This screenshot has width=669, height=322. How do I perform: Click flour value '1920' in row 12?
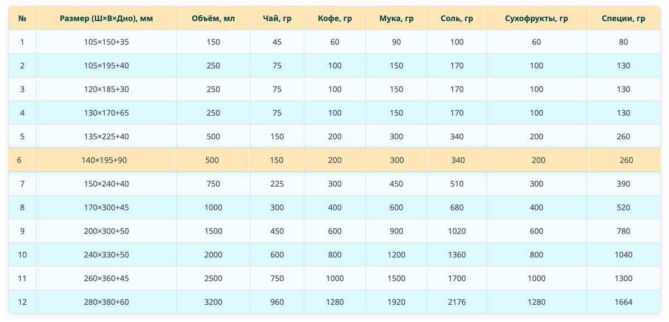396,302
